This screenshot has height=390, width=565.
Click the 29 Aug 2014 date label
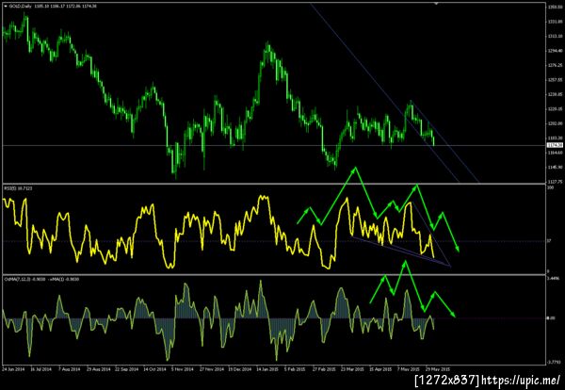pyautogui.click(x=98, y=369)
